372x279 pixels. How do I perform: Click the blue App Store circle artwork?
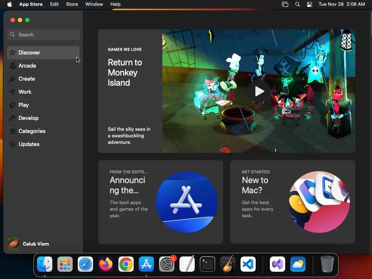click(187, 202)
